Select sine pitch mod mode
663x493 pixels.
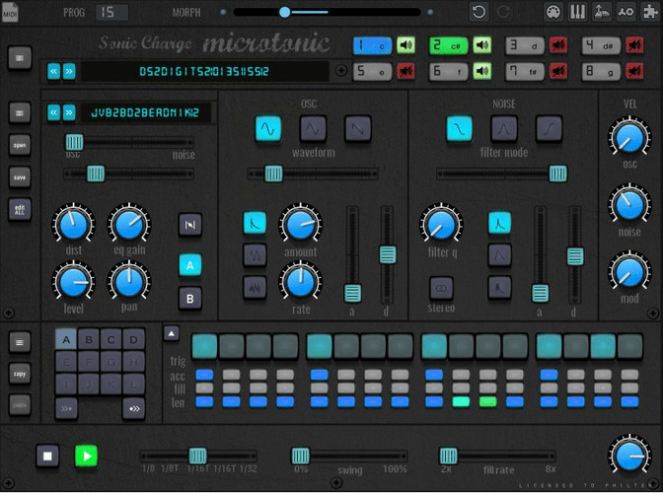coord(255,255)
